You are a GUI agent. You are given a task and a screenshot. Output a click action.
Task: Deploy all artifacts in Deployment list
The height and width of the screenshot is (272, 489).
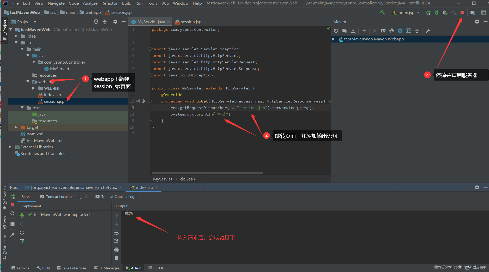[x=22, y=215]
